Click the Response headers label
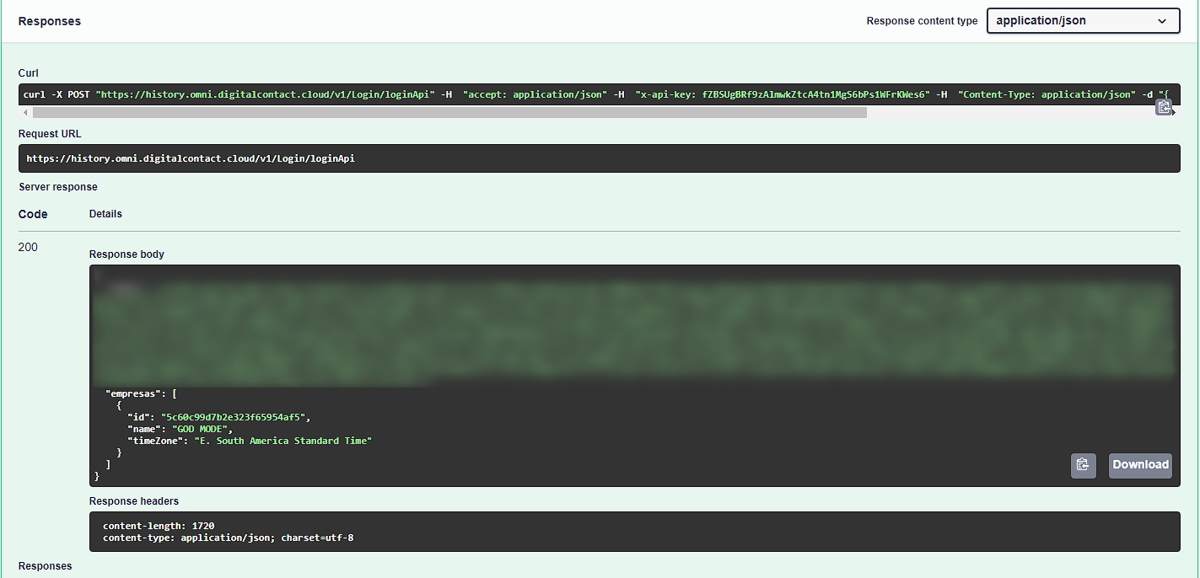This screenshot has height=578, width=1200. coord(134,501)
